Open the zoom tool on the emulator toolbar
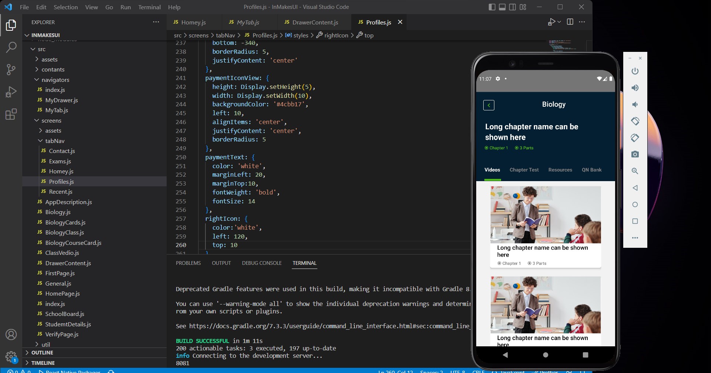Viewport: 711px width, 373px height. [635, 171]
